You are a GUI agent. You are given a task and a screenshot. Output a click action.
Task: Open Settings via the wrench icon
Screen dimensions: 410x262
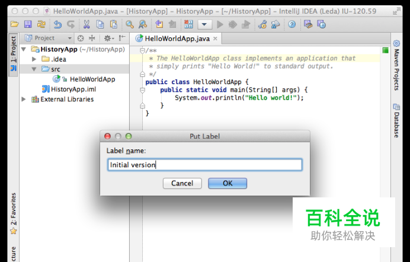tap(262, 24)
